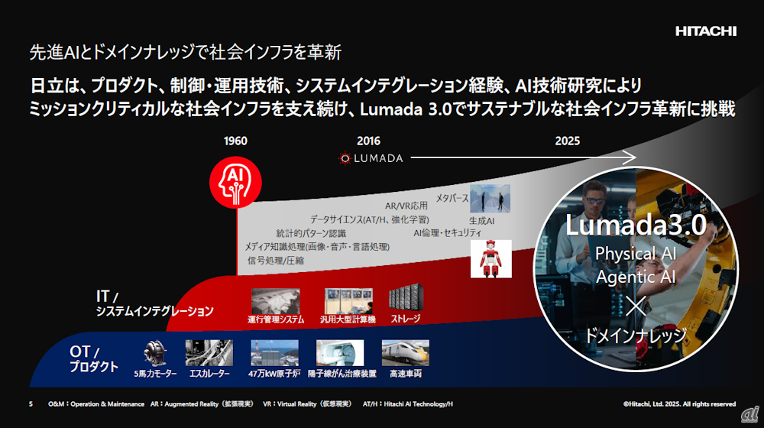The width and height of the screenshot is (764, 428).
Task: Click the OT / プロダクト label
Action: (94, 358)
